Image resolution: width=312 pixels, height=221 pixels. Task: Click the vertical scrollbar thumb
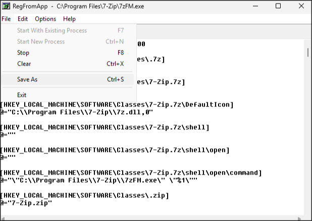(307, 52)
